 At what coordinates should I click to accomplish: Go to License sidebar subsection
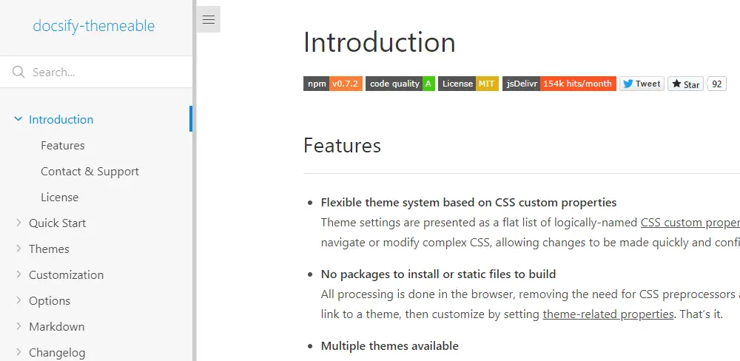59,198
